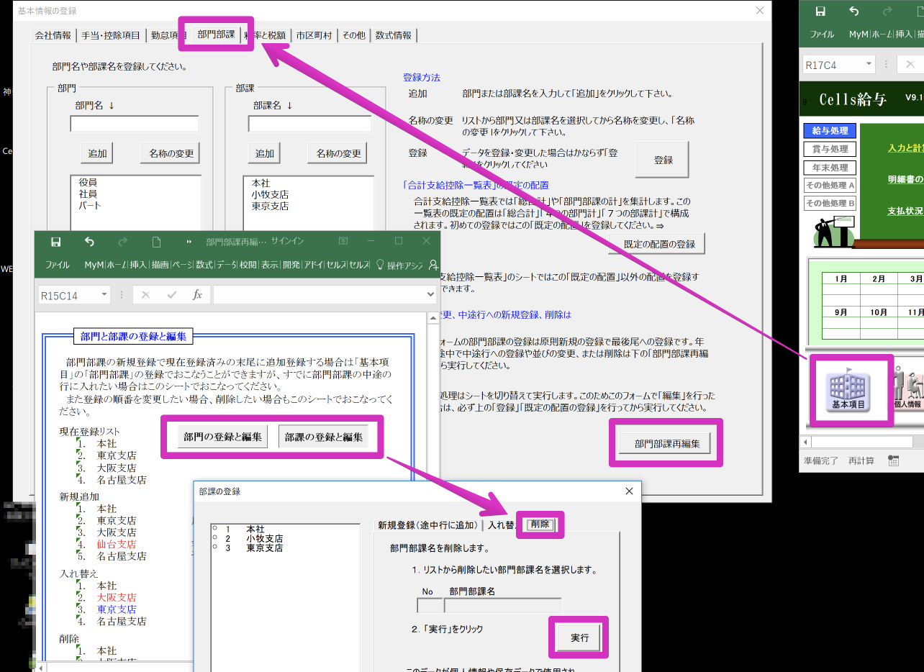Select パート in 部門 list

[x=90, y=205]
